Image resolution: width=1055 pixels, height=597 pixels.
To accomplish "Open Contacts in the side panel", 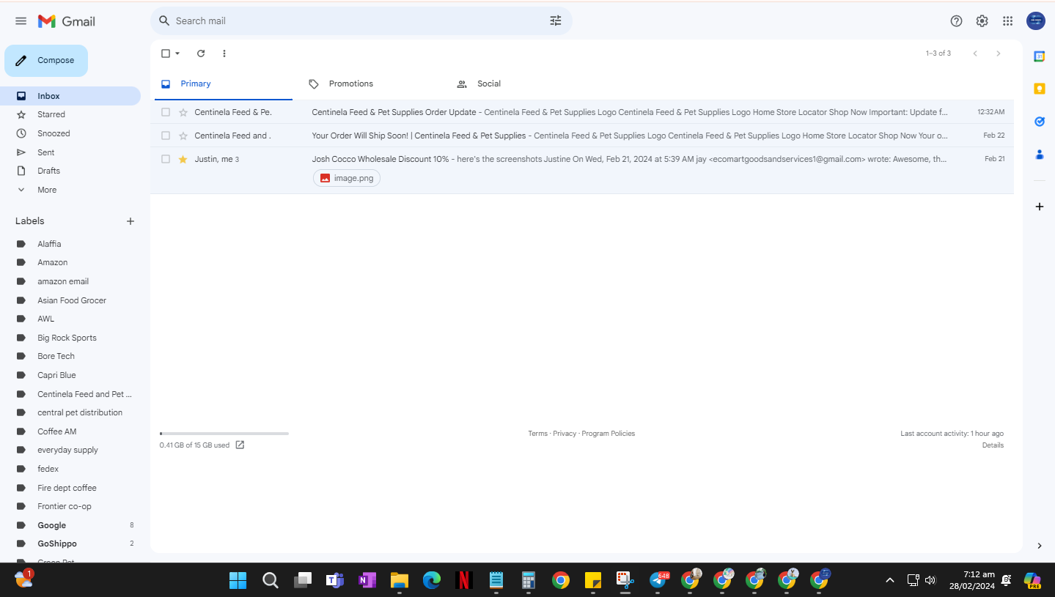I will click(1039, 155).
